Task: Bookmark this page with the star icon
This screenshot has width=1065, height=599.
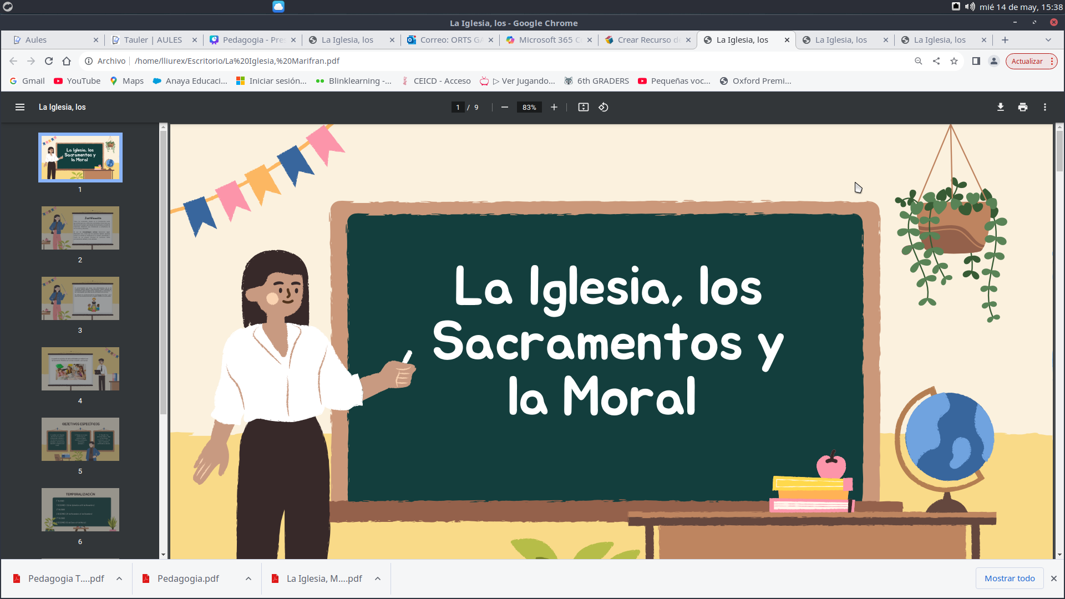Action: point(954,61)
